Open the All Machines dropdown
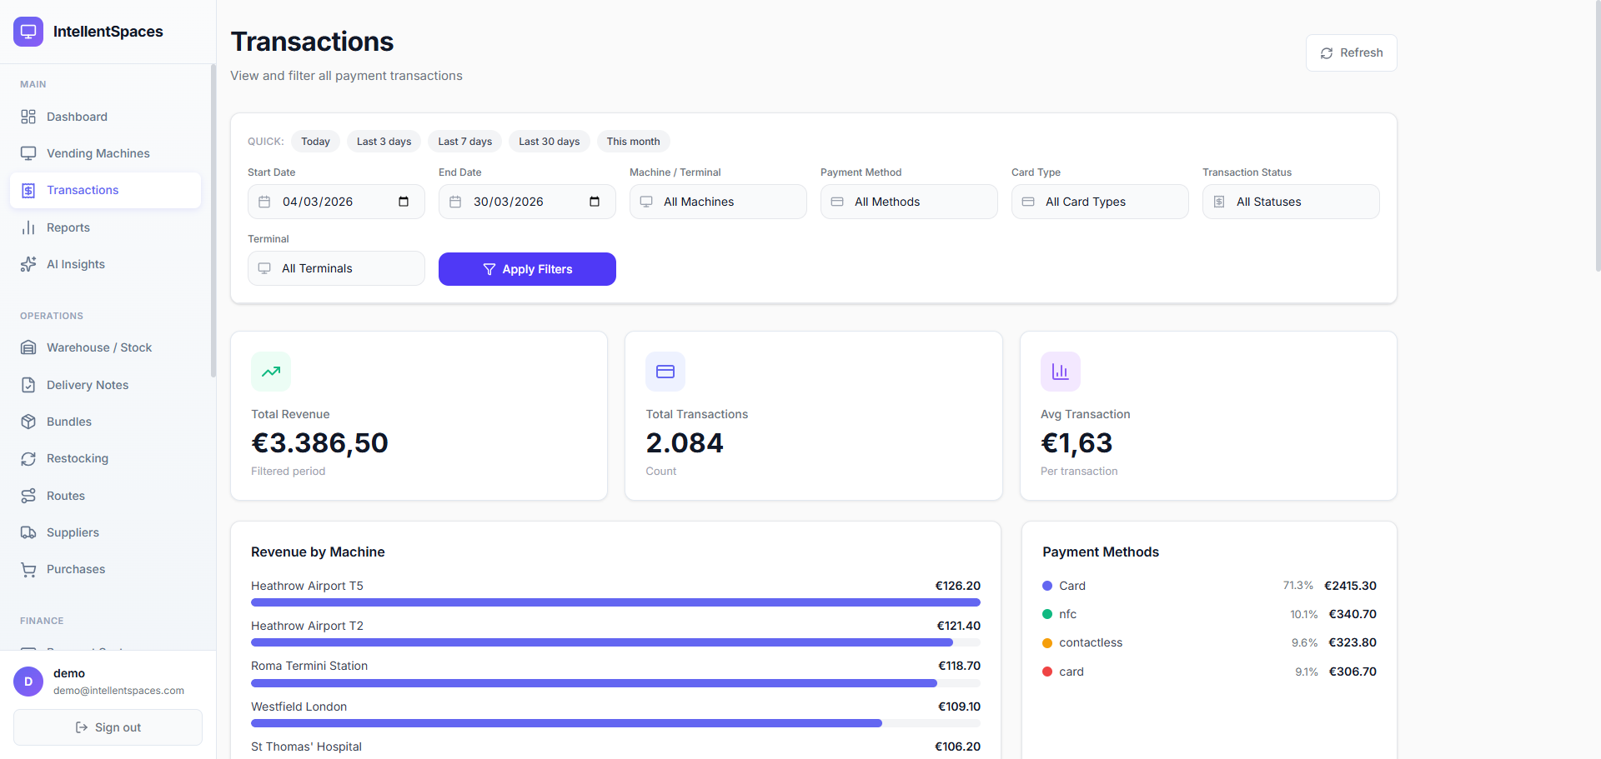Image resolution: width=1601 pixels, height=759 pixels. click(x=718, y=202)
